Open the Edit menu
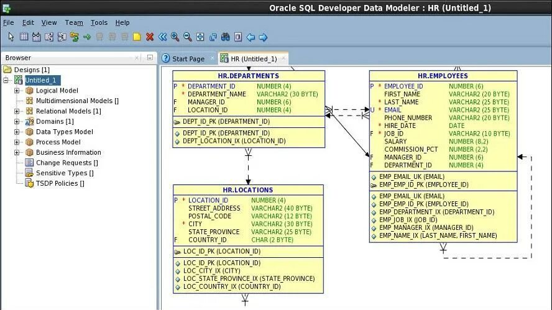Viewport: 552px width, 310px height. pos(28,22)
